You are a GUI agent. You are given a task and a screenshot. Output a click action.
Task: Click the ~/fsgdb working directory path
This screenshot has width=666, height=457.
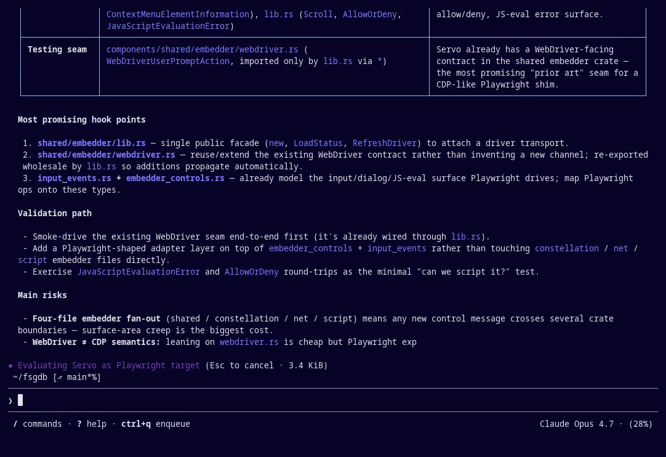30,377
